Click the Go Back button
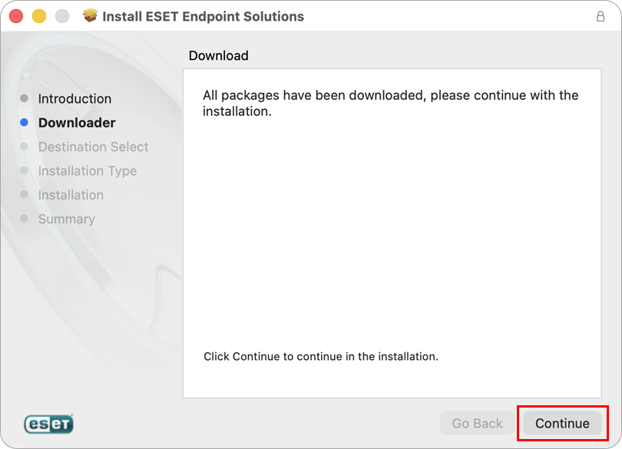This screenshot has height=449, width=622. (477, 423)
